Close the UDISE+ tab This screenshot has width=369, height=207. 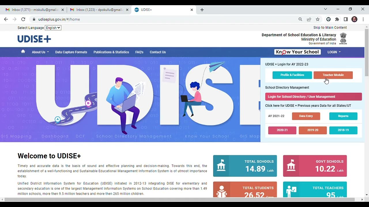point(192,10)
